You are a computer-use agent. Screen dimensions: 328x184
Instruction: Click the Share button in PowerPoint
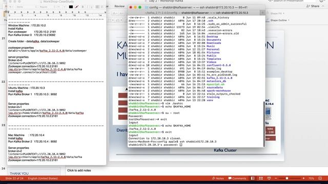[313, 6]
